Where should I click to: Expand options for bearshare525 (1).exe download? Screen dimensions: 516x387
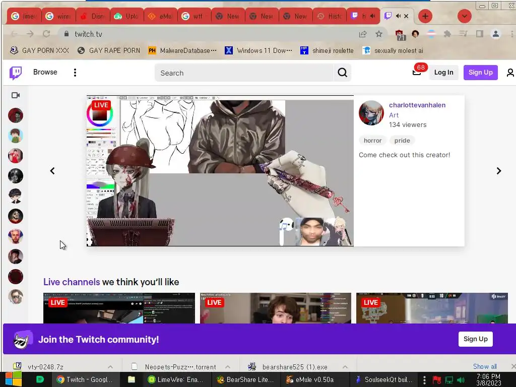click(345, 367)
